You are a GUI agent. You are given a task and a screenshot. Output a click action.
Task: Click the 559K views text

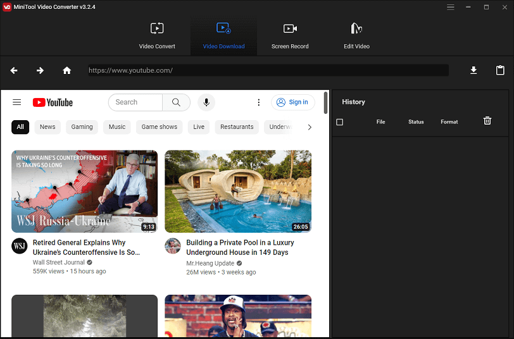(49, 271)
